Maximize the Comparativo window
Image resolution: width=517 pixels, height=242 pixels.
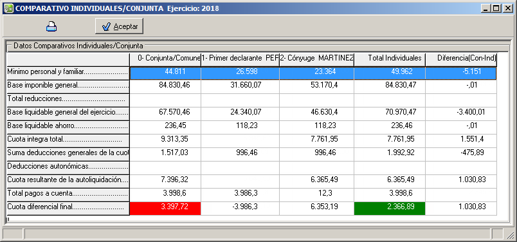pos(496,8)
